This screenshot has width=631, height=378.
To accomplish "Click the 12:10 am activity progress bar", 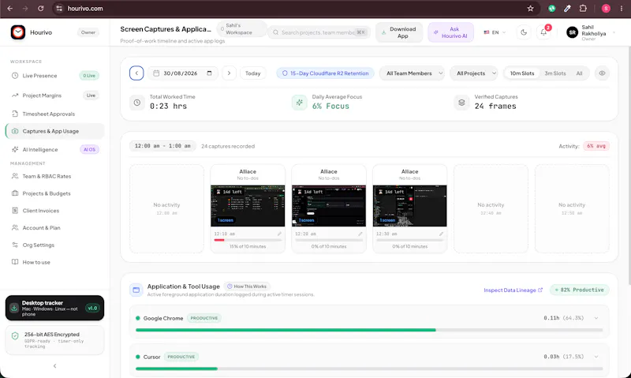I will click(x=248, y=240).
